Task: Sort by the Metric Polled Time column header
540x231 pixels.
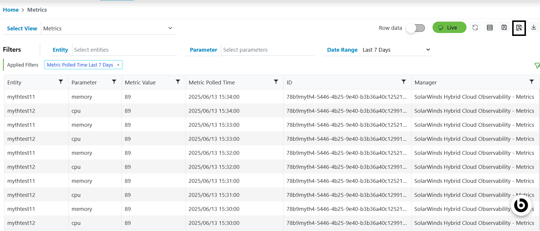Action: click(x=212, y=83)
